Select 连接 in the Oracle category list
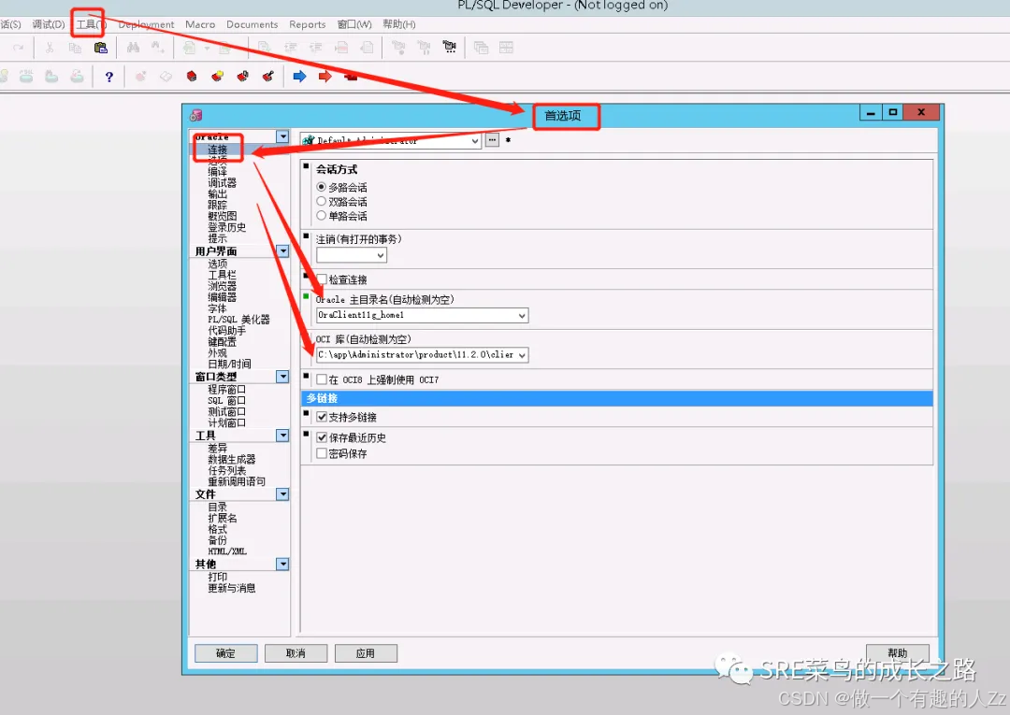The height and width of the screenshot is (715, 1010). click(x=217, y=150)
